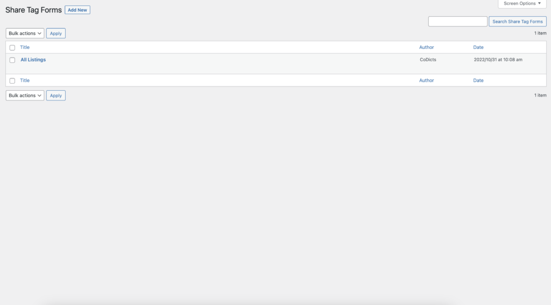The image size is (551, 305).
Task: Open the All Listings form
Action: [x=33, y=60]
